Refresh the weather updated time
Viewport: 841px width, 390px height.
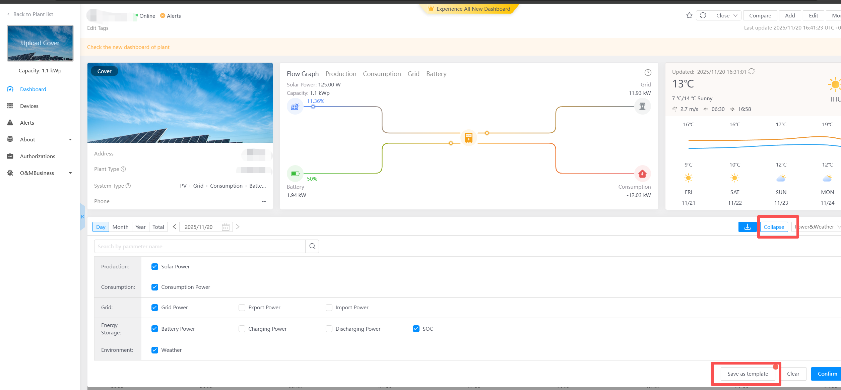(x=752, y=71)
